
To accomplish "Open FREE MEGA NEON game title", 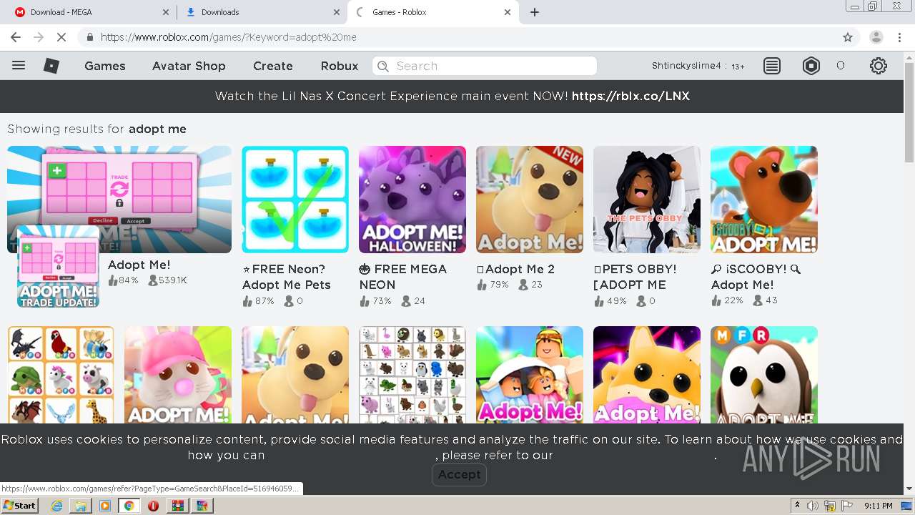I will coord(403,277).
